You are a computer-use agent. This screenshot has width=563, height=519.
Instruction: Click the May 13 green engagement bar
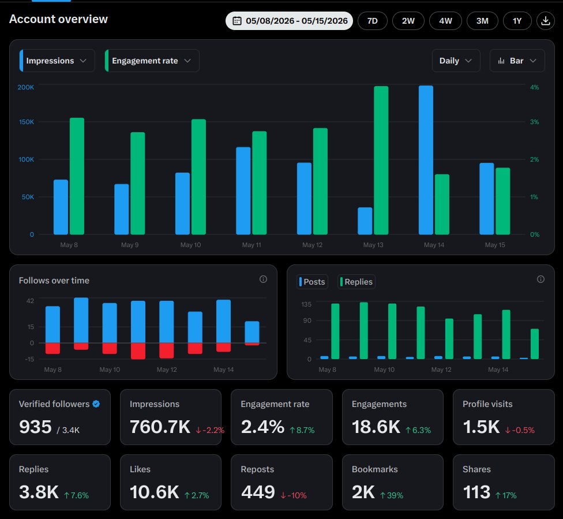(x=381, y=160)
